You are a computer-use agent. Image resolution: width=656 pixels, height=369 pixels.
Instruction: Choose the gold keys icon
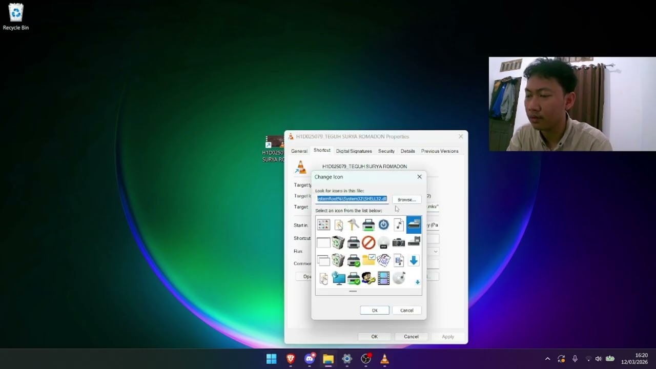353,224
